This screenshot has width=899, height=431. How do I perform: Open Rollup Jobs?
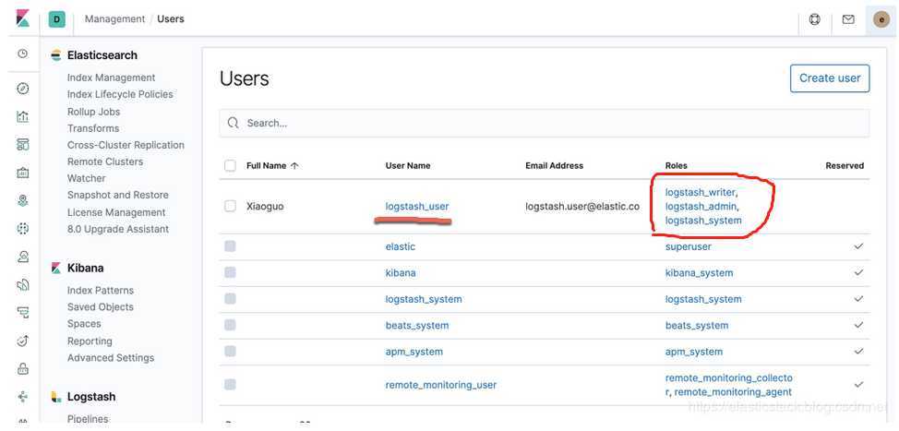click(93, 112)
